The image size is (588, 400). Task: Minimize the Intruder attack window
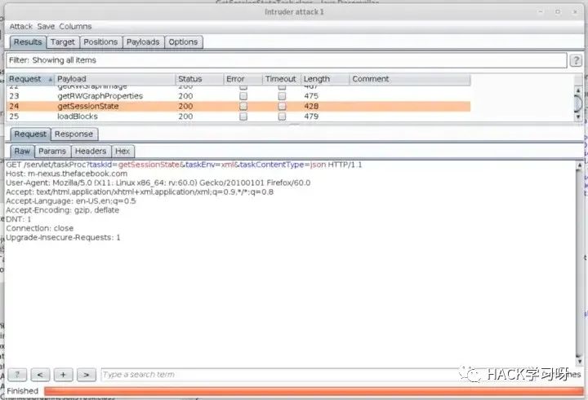point(542,11)
